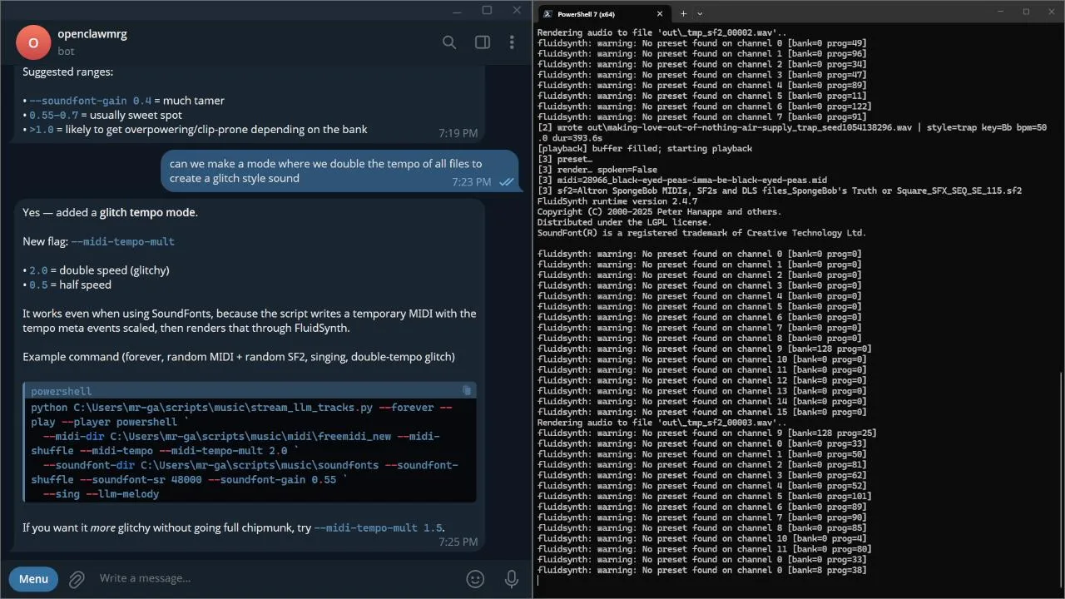This screenshot has width=1065, height=599.
Task: Open the emoji picker
Action: [x=475, y=579]
